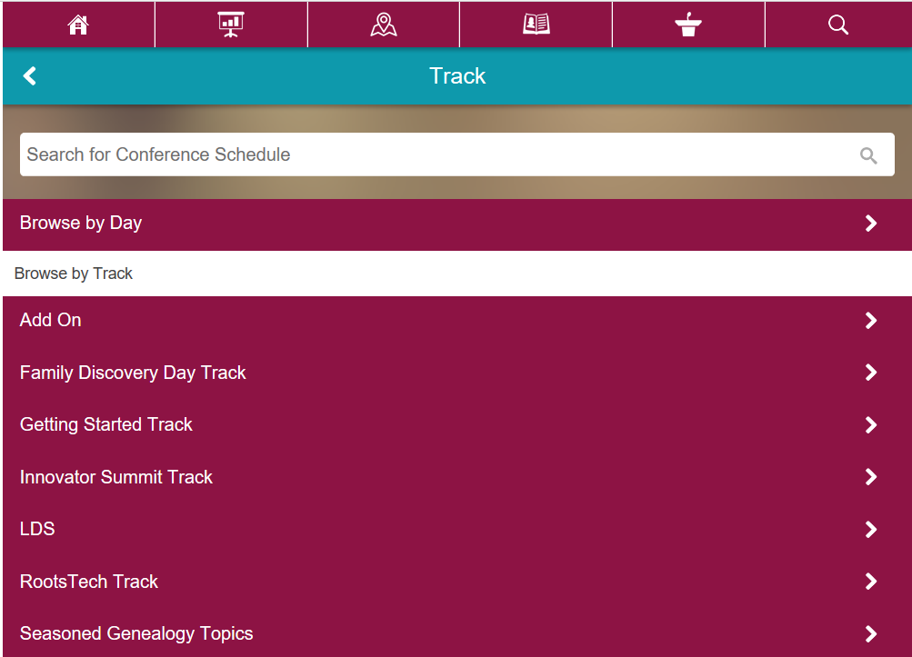The height and width of the screenshot is (657, 912).
Task: Expand the Add On chevron
Action: point(871,321)
